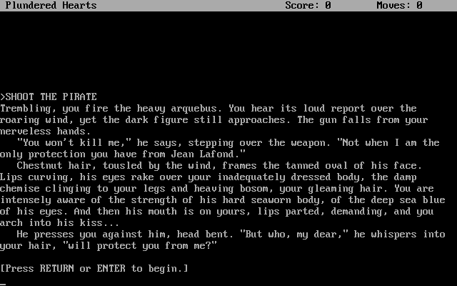Click the empty black area above command
This screenshot has width=457, height=286.
pyautogui.click(x=228, y=51)
